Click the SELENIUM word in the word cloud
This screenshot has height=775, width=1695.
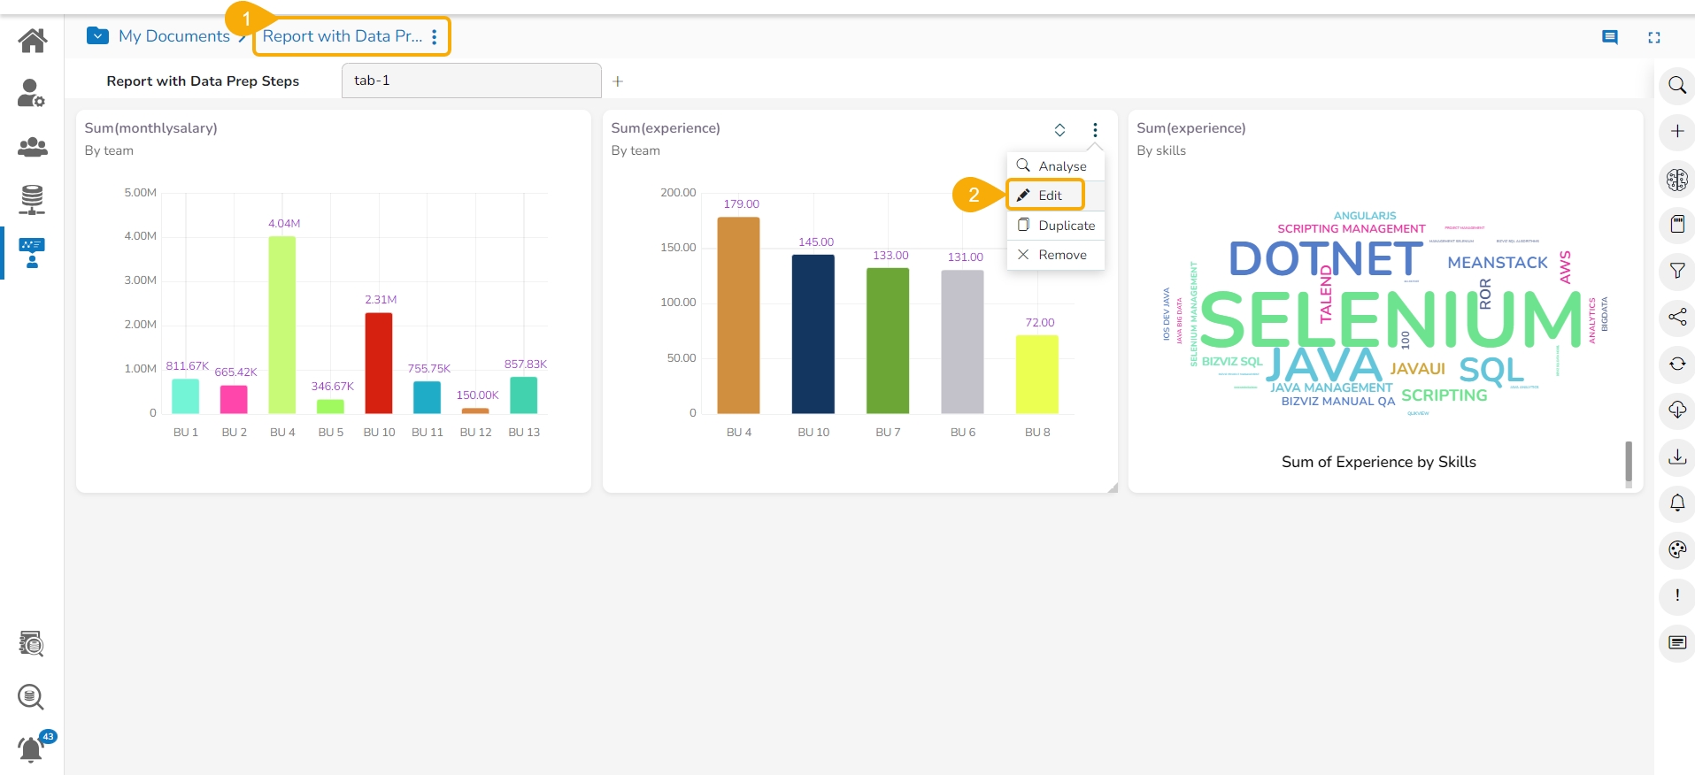[x=1391, y=319]
